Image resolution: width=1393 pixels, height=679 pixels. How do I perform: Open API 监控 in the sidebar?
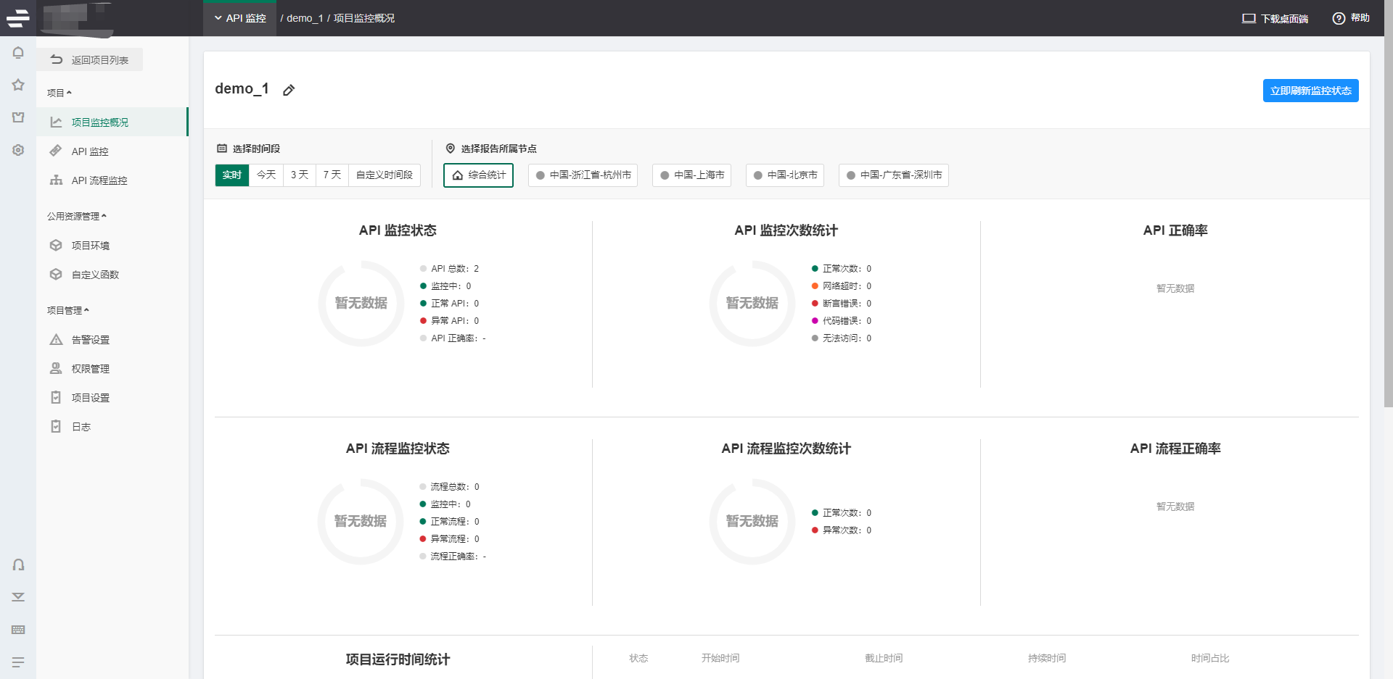(x=112, y=151)
